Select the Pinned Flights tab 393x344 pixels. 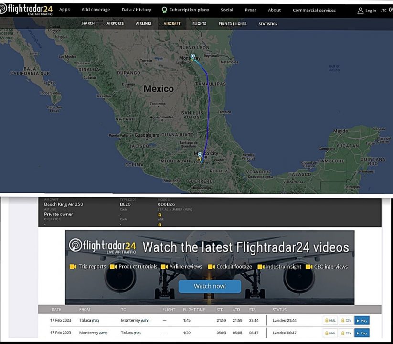click(233, 24)
